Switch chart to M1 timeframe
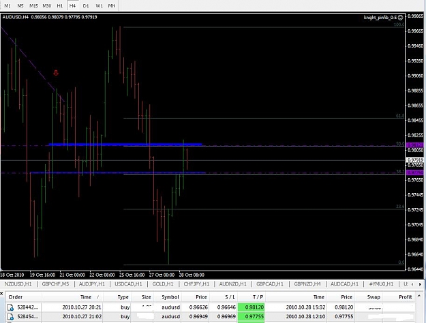Viewport: 426px width, 323px height. [7, 5]
